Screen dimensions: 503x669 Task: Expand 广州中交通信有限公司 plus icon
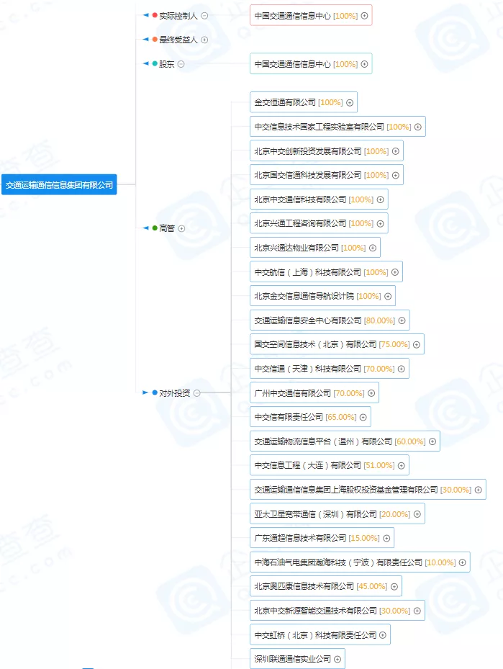tap(371, 393)
